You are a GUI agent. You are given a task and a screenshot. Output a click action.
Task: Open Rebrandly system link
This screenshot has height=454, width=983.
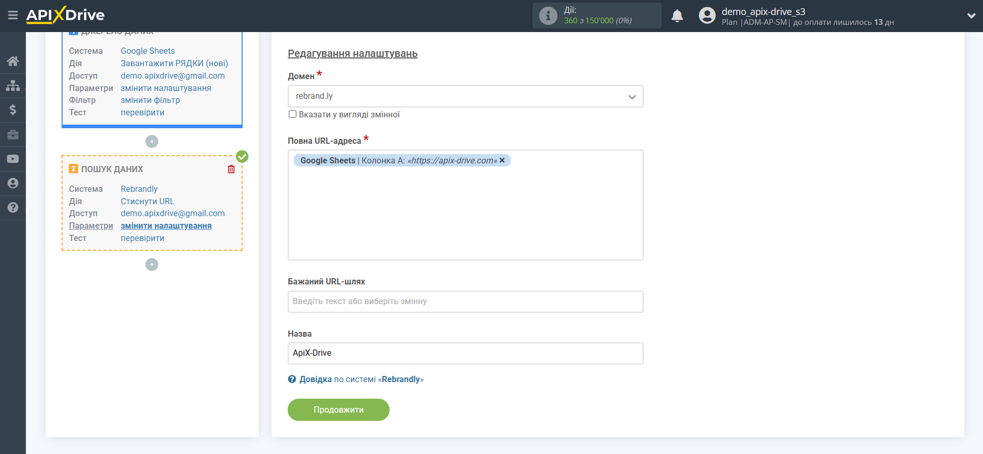point(139,189)
